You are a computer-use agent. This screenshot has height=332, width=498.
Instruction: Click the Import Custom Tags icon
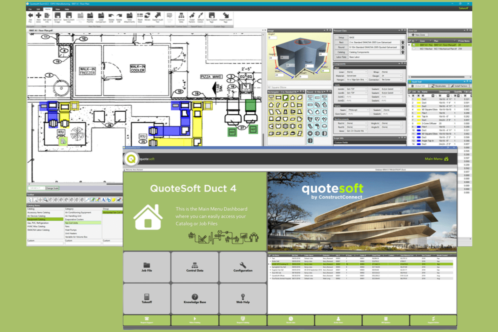(x=225, y=17)
